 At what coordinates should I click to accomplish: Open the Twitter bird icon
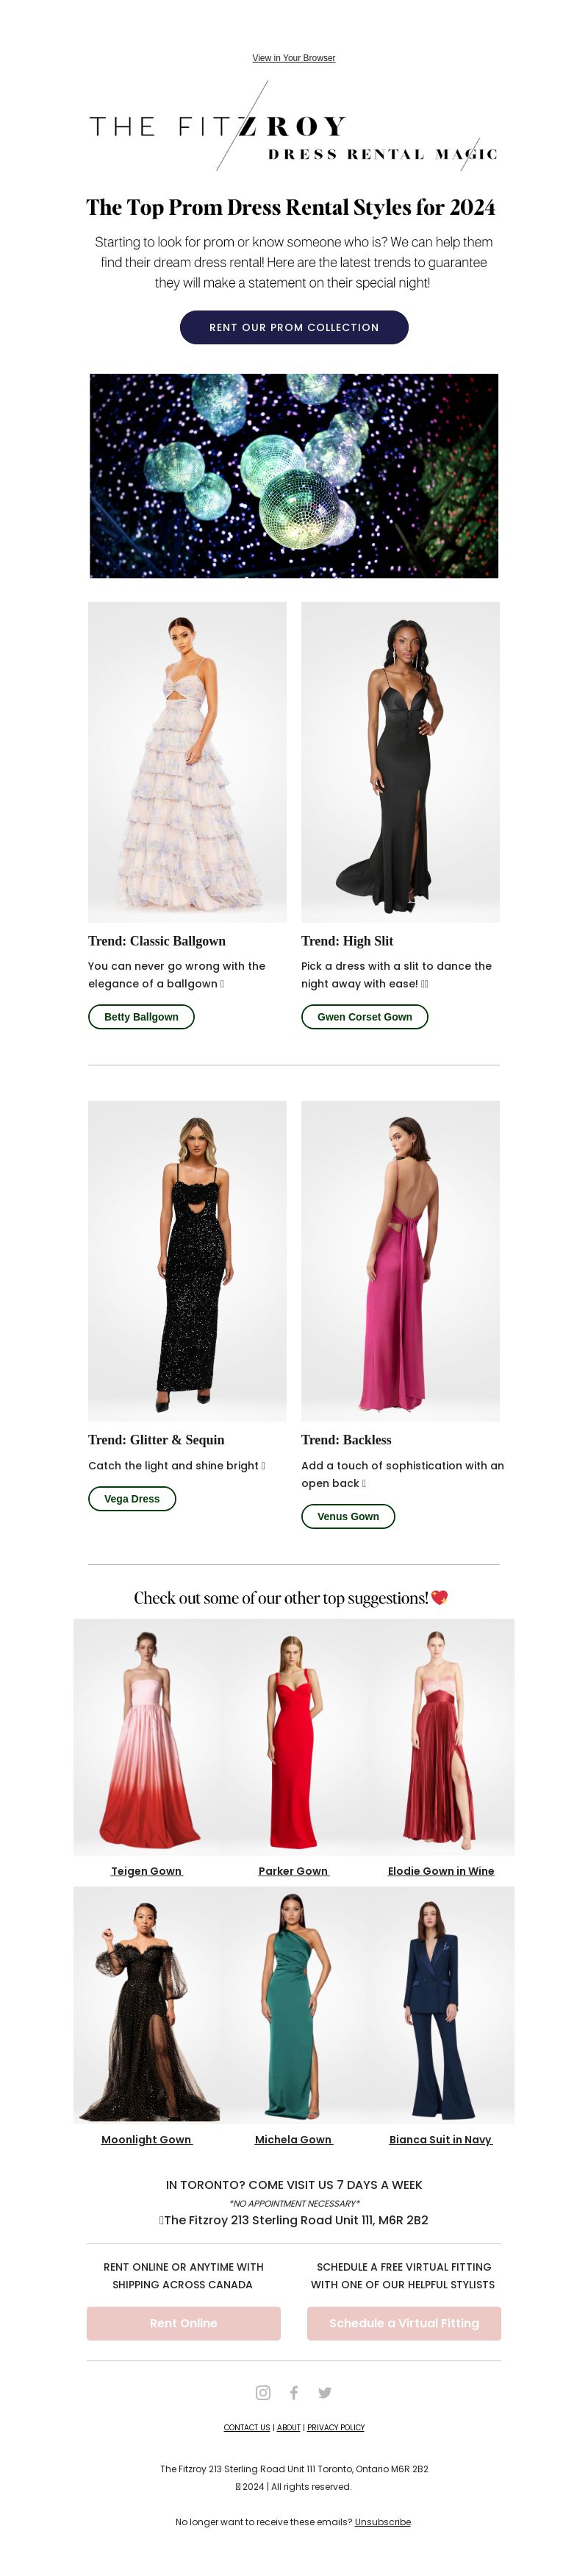click(x=324, y=2391)
